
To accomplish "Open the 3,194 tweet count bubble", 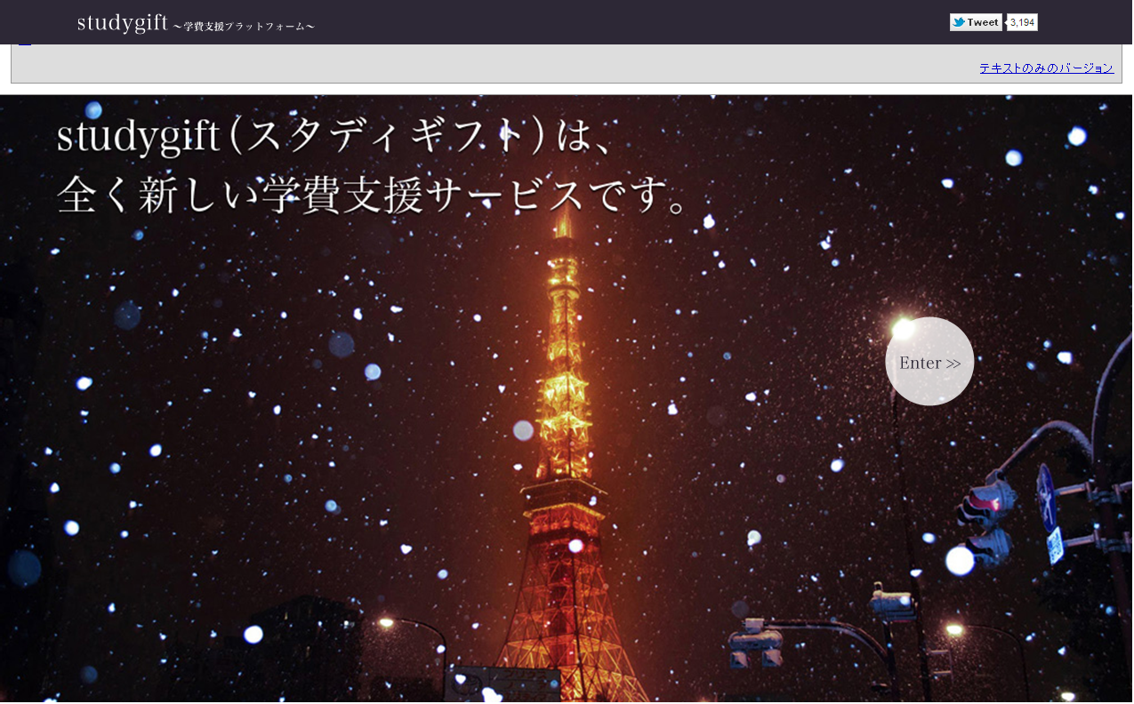I will click(1022, 22).
